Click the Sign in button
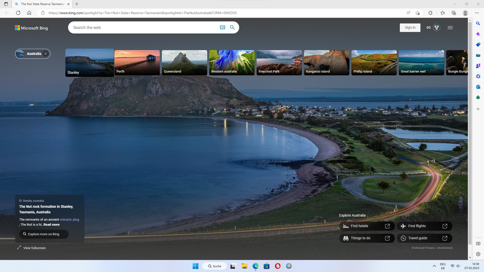The width and height of the screenshot is (484, 272). 410,27
